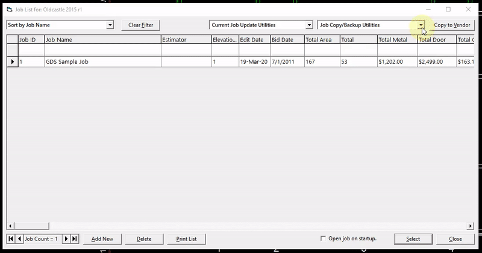Select the GDS Sample Job name cell
Image resolution: width=482 pixels, height=253 pixels.
(x=102, y=62)
